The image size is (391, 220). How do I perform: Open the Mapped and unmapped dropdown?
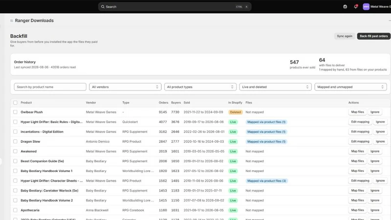pos(350,87)
